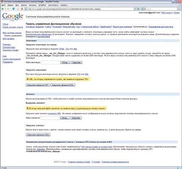Open the Инструменты menu
This screenshot has height=169, width=182.
click(x=53, y=5)
